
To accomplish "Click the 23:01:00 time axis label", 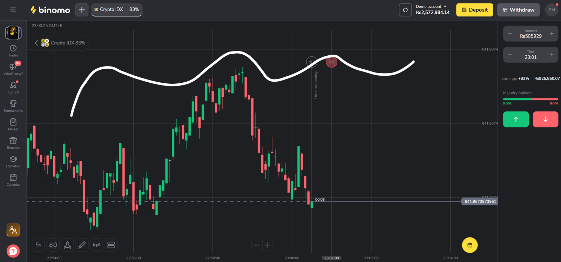I will coord(332,258).
